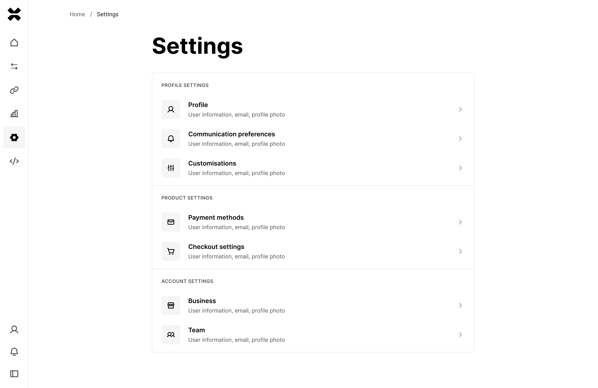Click the Settings breadcrumb item
This screenshot has height=388, width=598.
pos(108,14)
